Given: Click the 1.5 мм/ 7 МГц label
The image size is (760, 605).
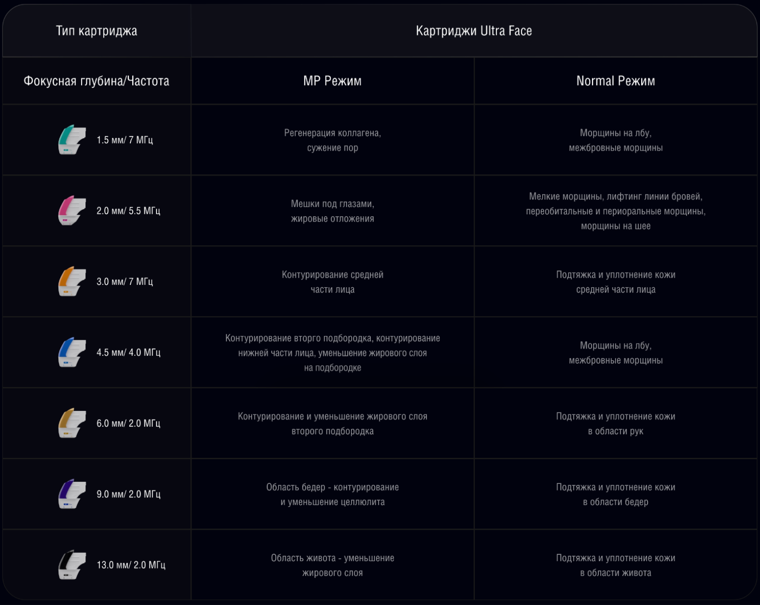Looking at the screenshot, I should 125,140.
